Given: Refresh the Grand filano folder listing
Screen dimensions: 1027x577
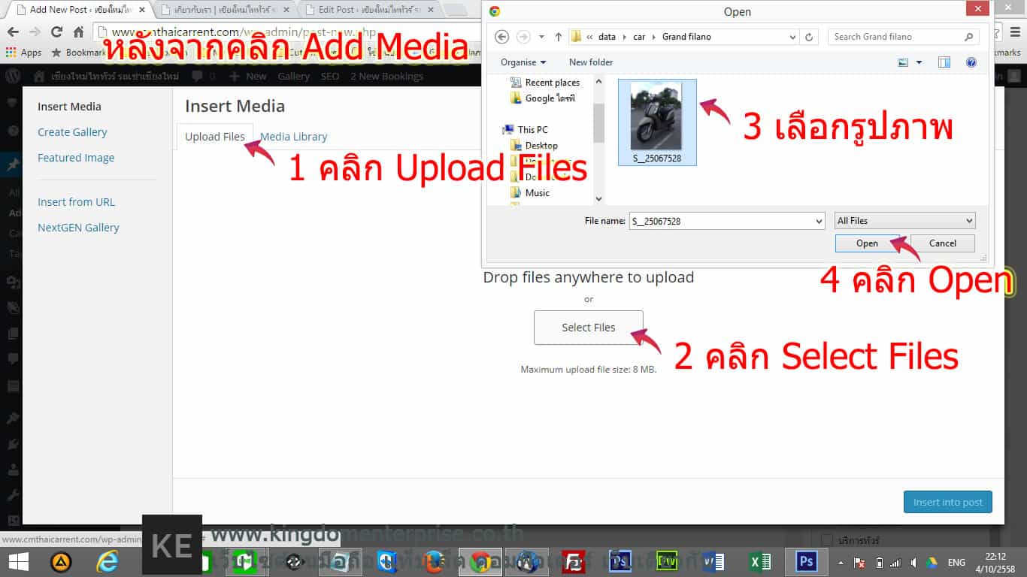Looking at the screenshot, I should click(x=809, y=37).
